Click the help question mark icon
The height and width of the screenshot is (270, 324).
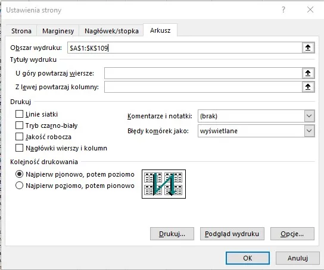pyautogui.click(x=283, y=10)
